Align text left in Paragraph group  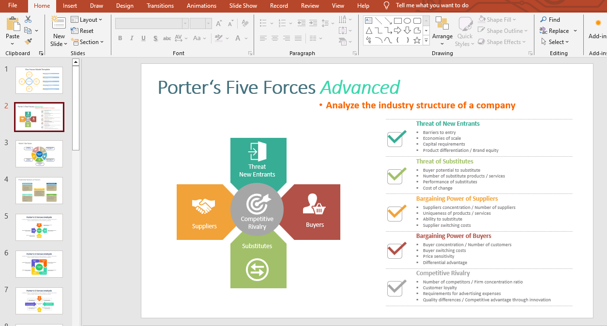(263, 38)
